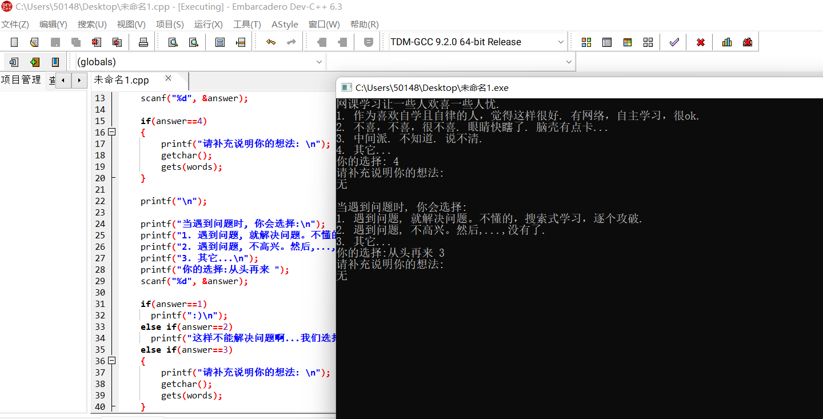Click the Run window icon
823x419 pixels.
point(607,42)
